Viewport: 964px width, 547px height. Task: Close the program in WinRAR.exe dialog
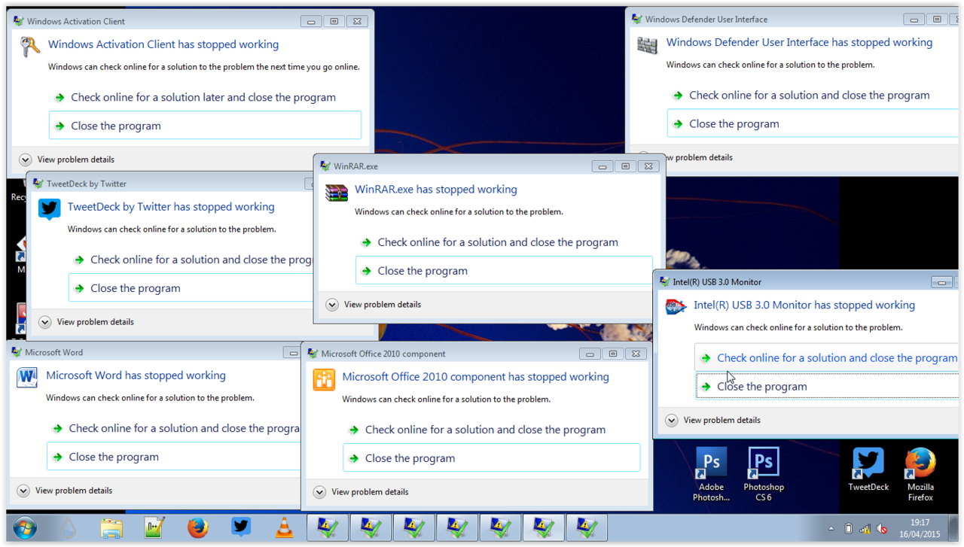tap(423, 271)
